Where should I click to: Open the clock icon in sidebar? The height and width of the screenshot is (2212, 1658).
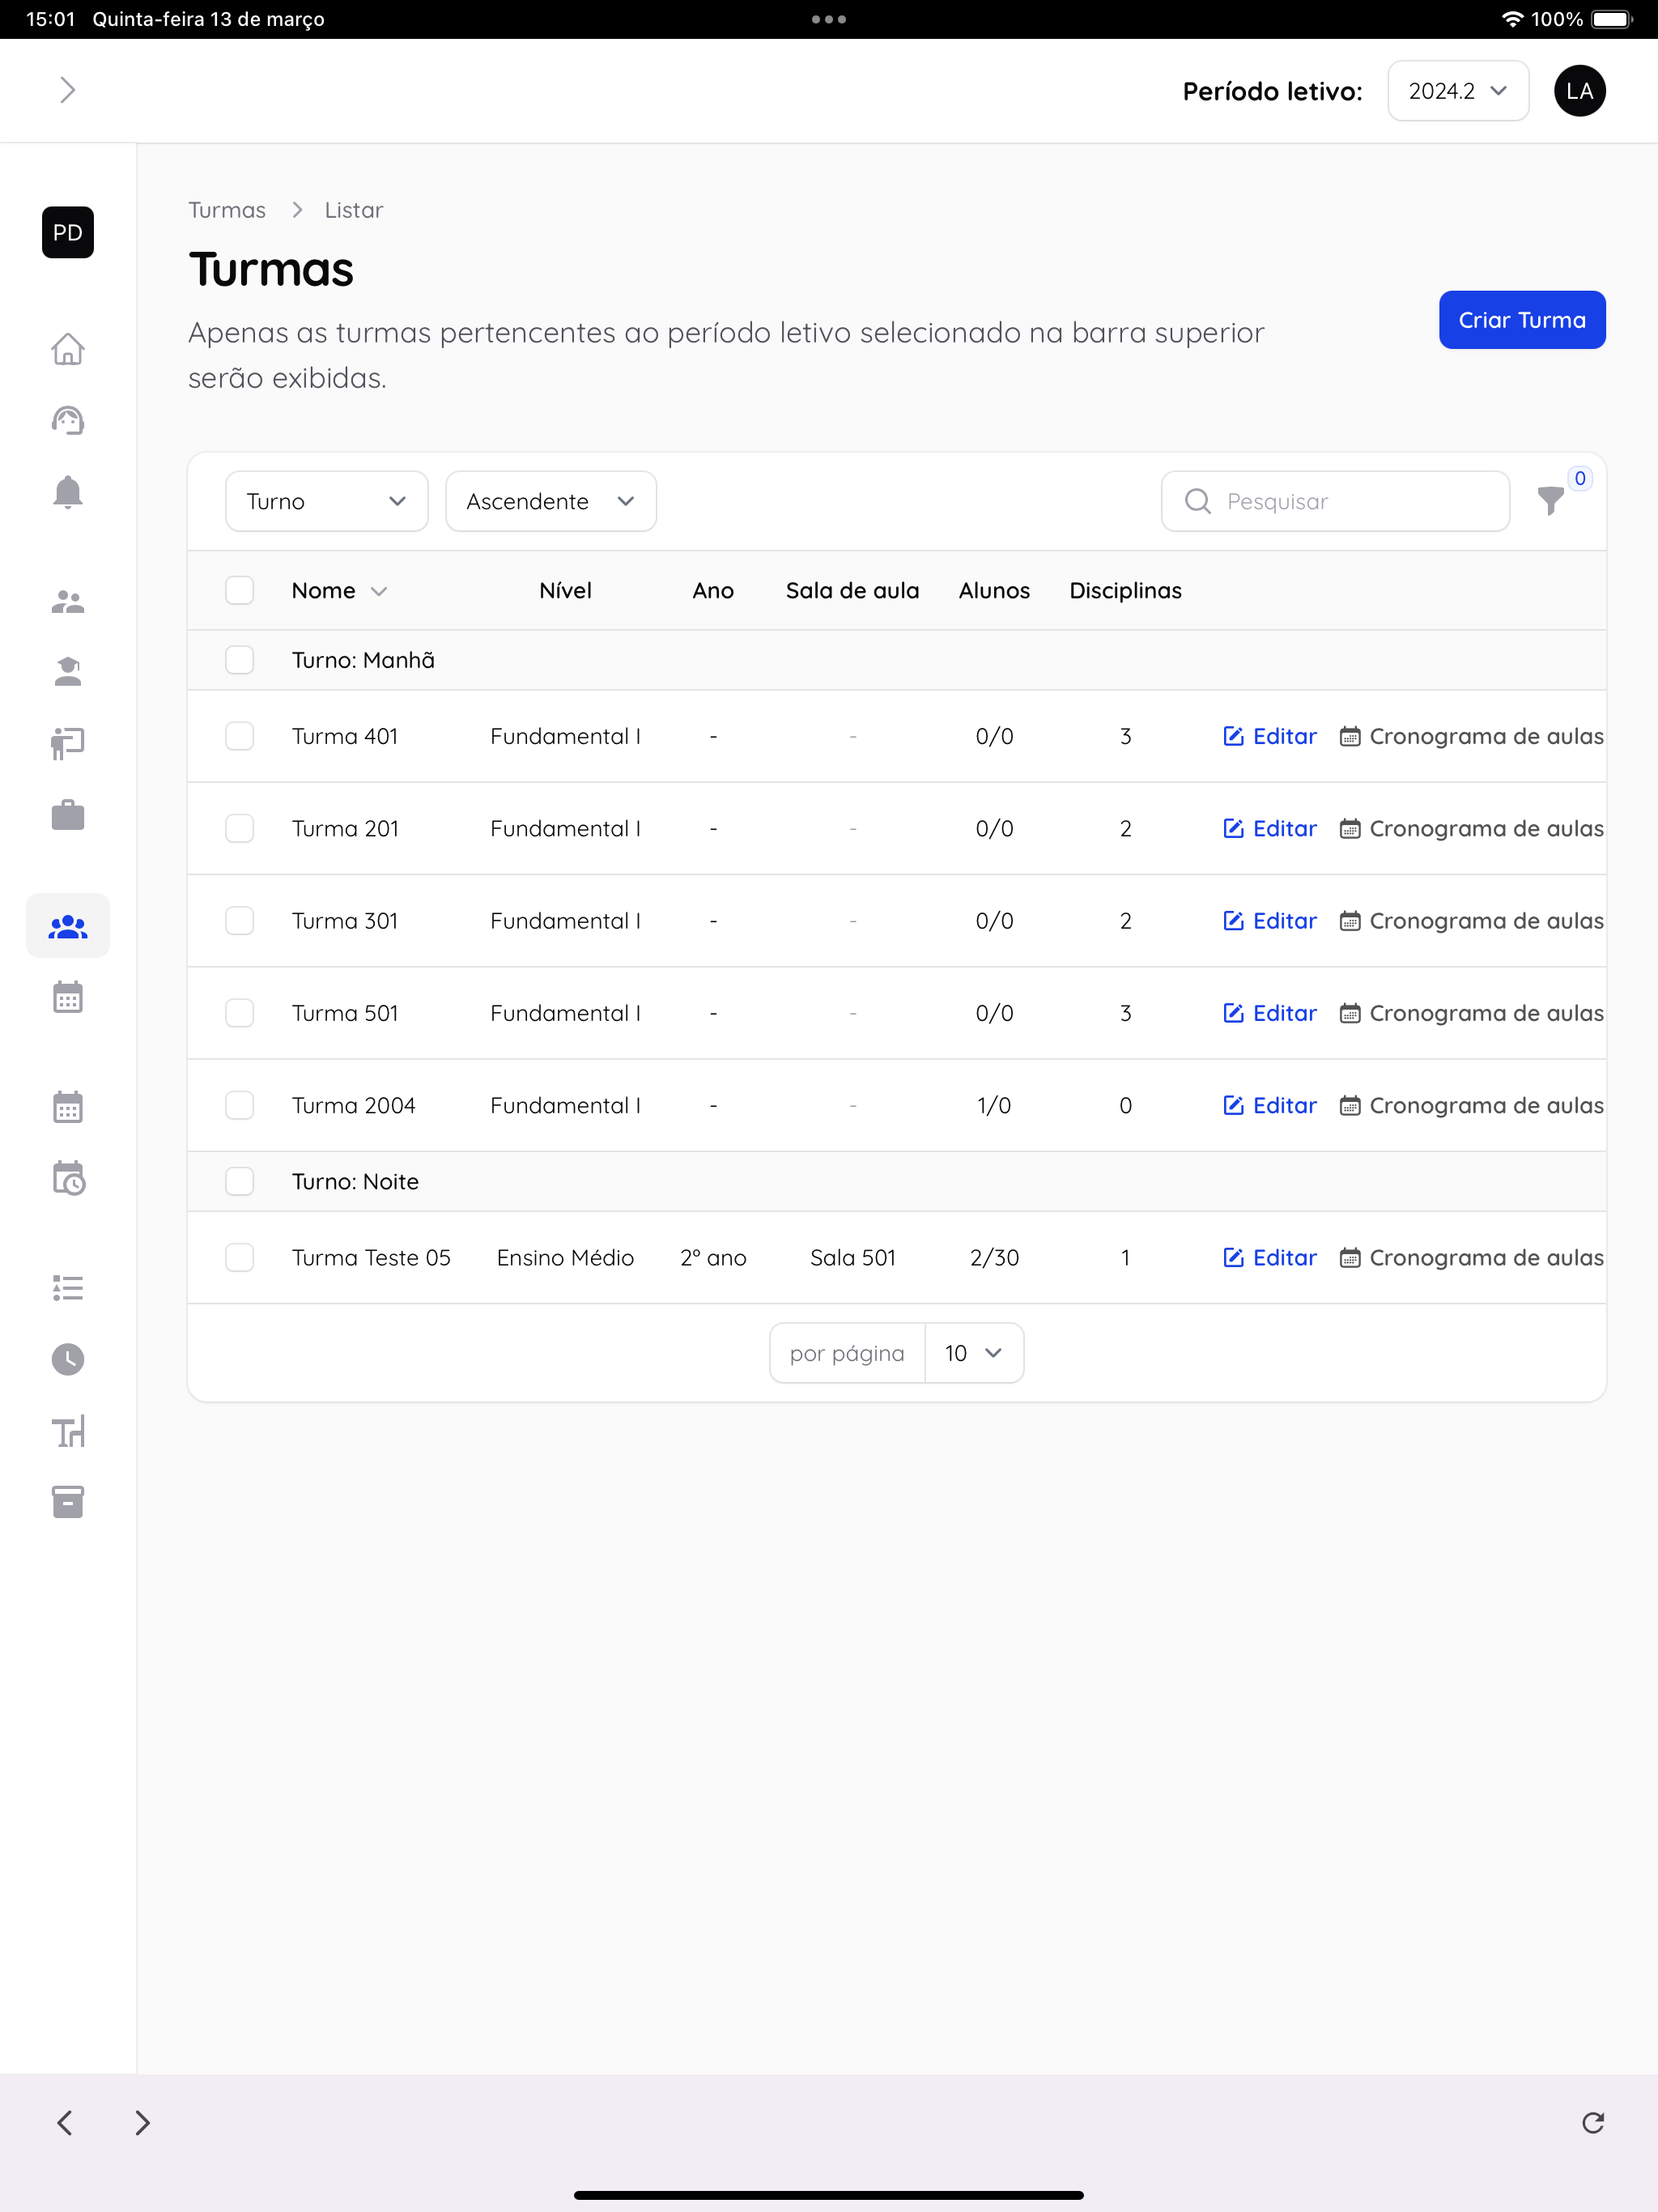68,1359
